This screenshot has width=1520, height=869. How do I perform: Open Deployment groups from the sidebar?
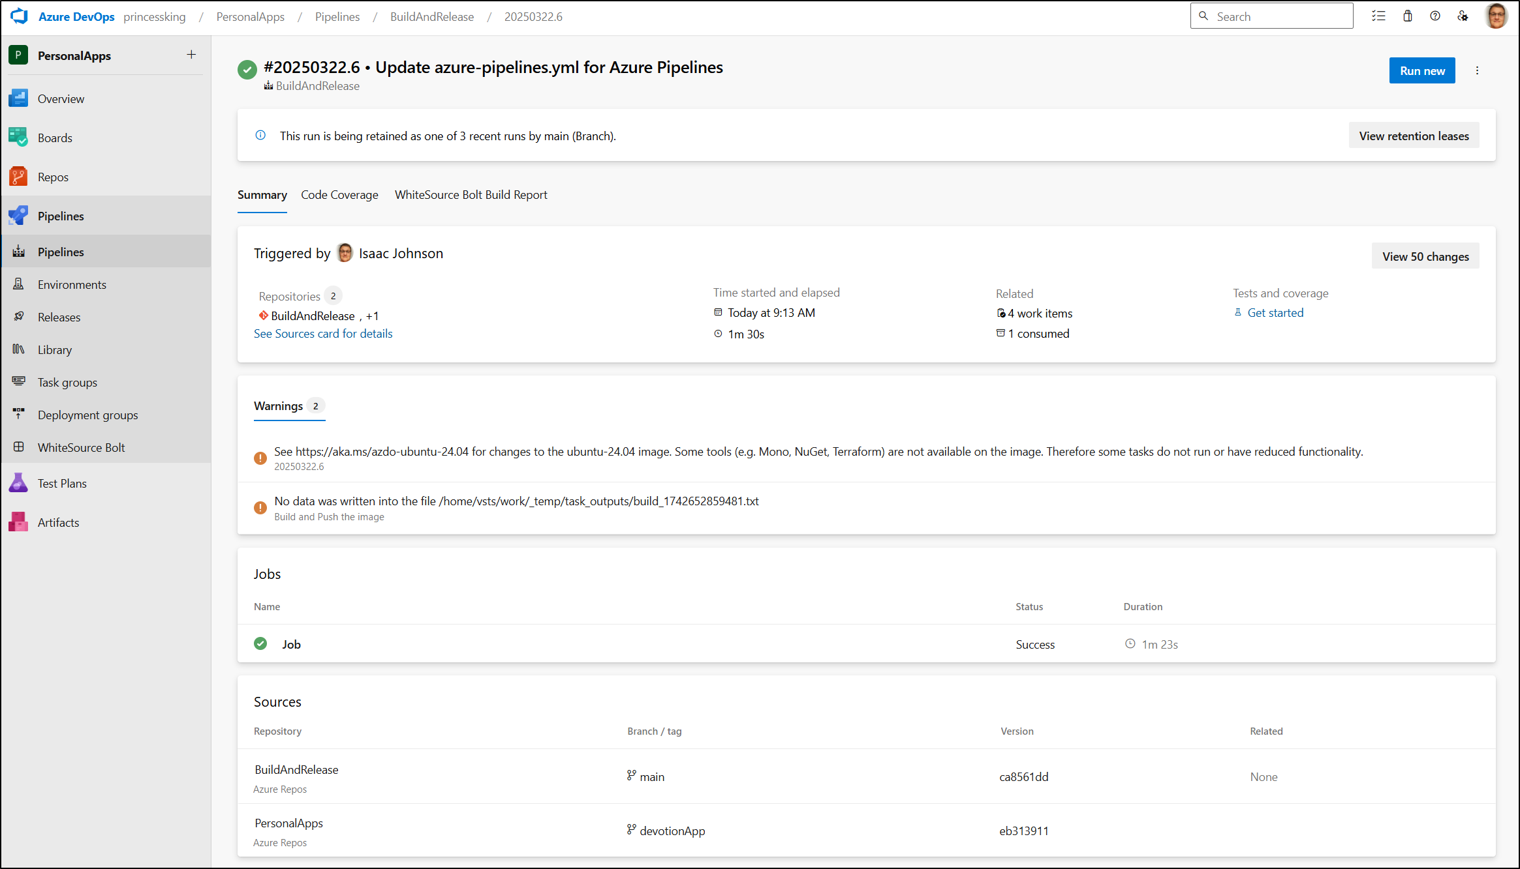tap(106, 415)
